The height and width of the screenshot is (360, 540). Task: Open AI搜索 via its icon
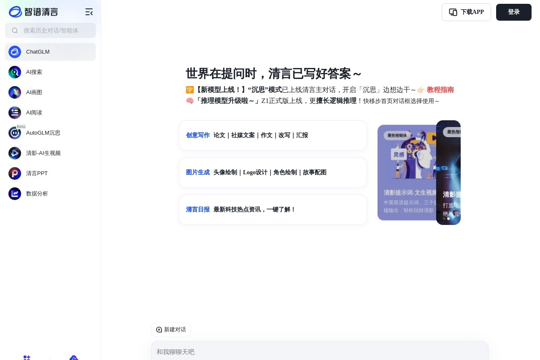[x=15, y=72]
